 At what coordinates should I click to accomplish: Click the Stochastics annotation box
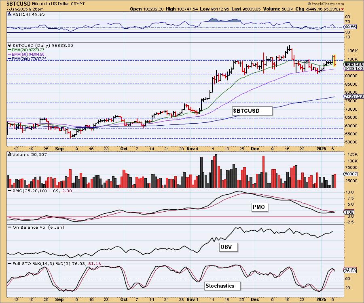tap(222, 286)
